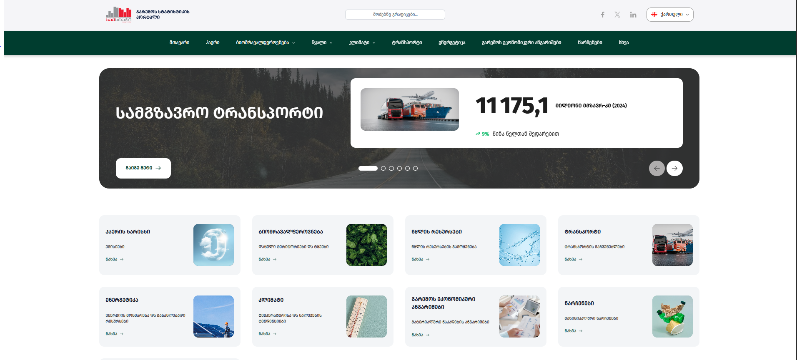
Task: Click the ნარჩენები card title
Action: pyautogui.click(x=579, y=303)
